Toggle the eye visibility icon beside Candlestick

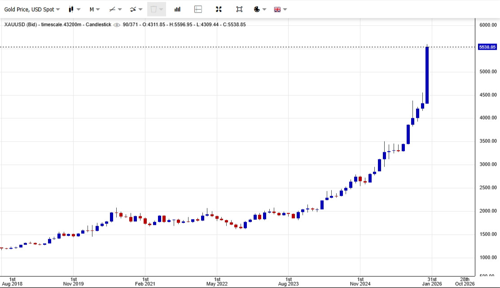point(117,25)
